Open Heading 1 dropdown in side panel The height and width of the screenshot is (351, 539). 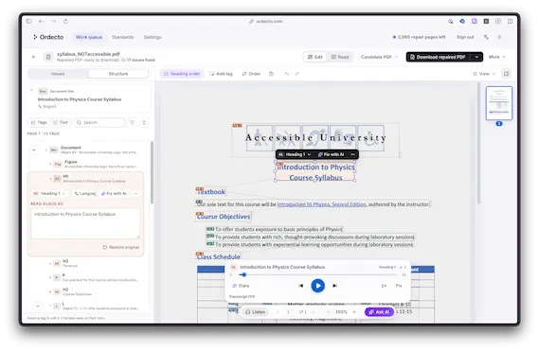tap(49, 194)
